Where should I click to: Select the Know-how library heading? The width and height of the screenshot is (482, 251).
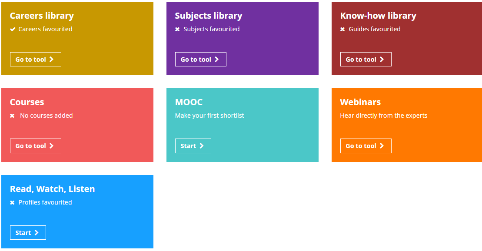(378, 16)
